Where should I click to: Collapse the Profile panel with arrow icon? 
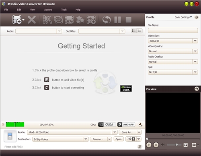pos(197,17)
